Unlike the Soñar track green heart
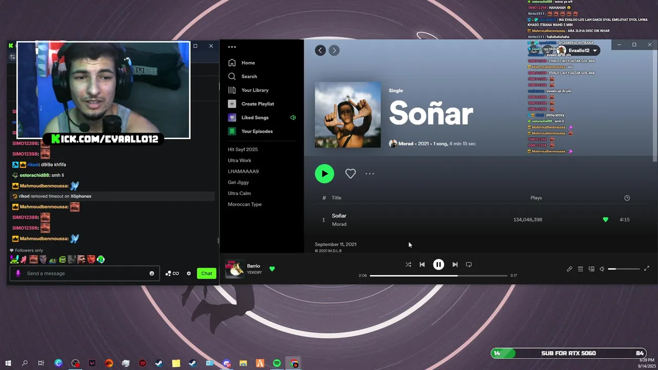Screen dimensions: 658x370 [606, 219]
